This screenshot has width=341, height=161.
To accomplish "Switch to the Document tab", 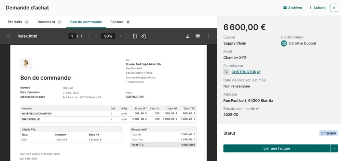I will [x=50, y=22].
